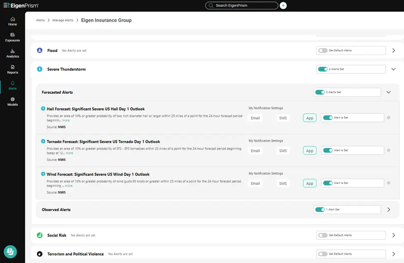The height and width of the screenshot is (263, 404).
Task: Enable Social Risk default alerts toggle
Action: point(323,235)
